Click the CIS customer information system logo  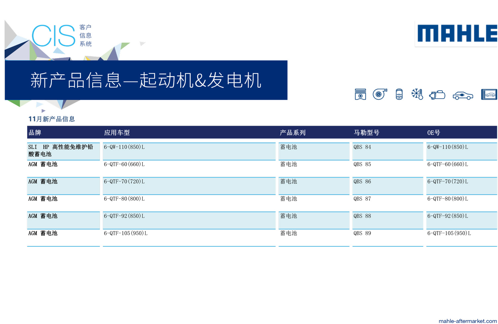pos(62,35)
